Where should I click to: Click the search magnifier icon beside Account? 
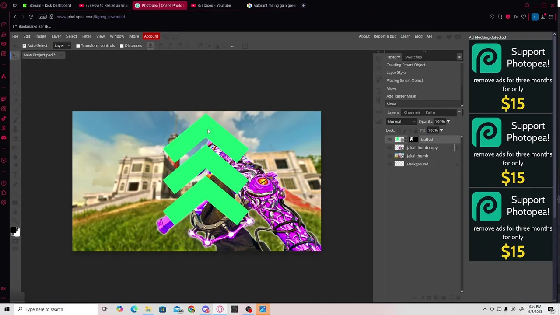(166, 36)
